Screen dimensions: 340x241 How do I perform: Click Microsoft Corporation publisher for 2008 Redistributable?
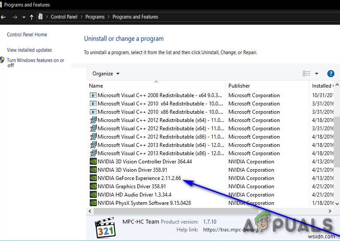[x=254, y=95]
